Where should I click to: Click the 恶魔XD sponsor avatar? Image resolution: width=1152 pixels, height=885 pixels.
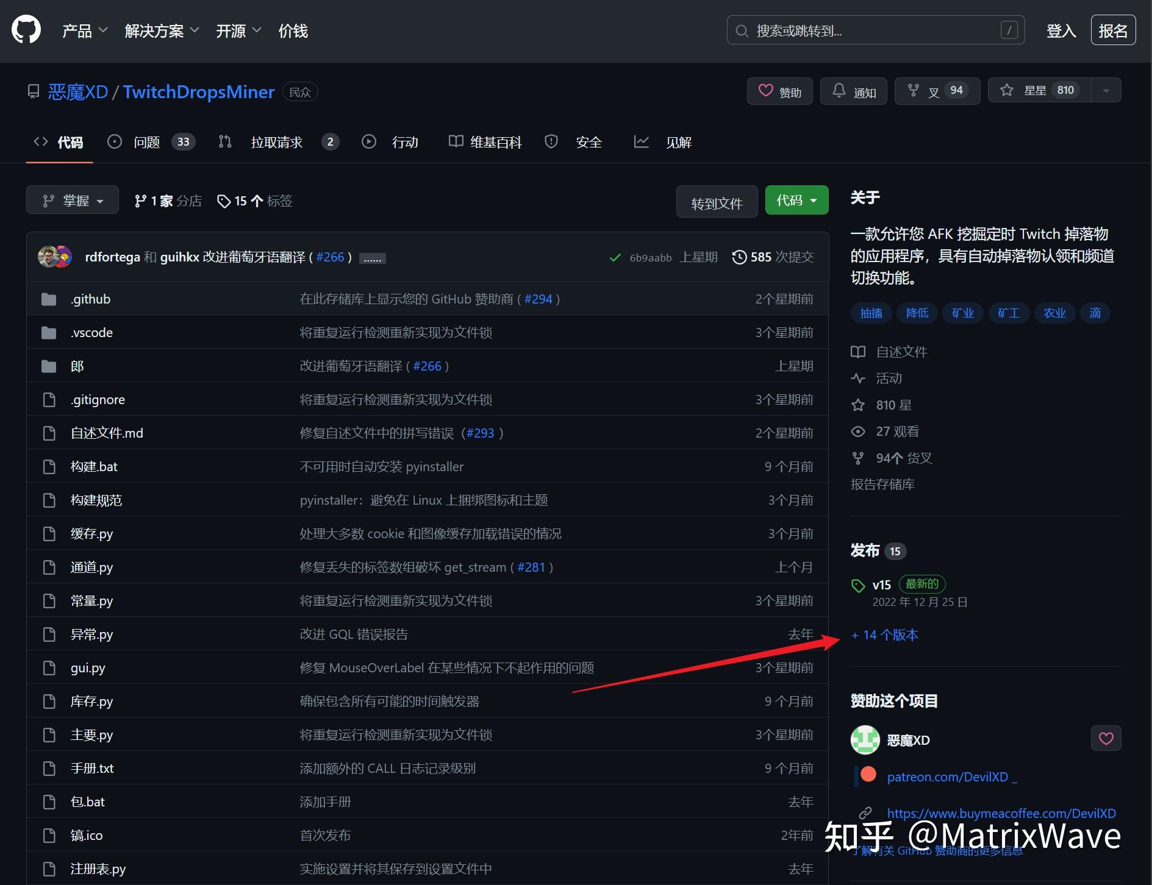click(x=865, y=740)
